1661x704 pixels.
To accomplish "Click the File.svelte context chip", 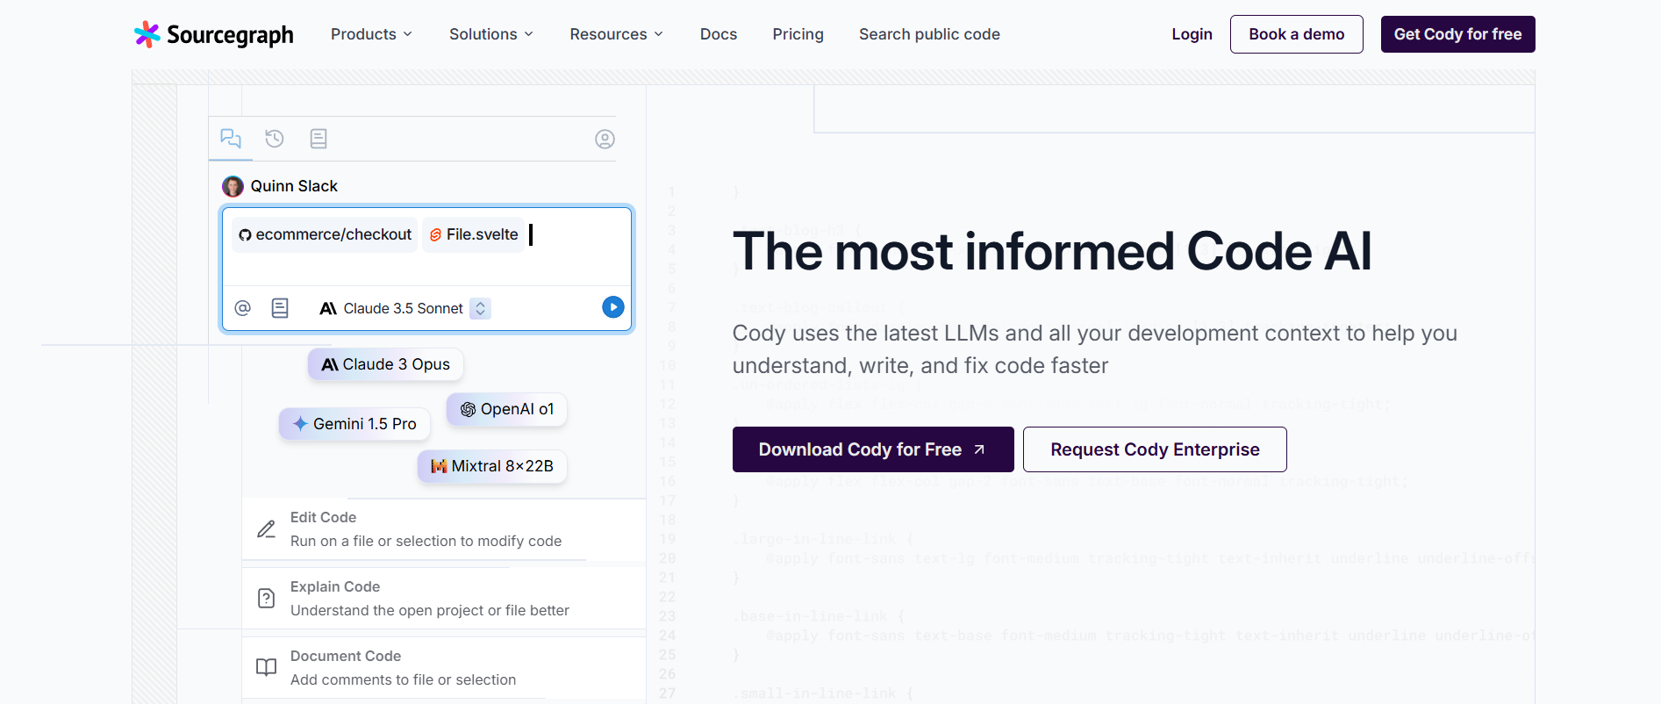I will tap(474, 235).
